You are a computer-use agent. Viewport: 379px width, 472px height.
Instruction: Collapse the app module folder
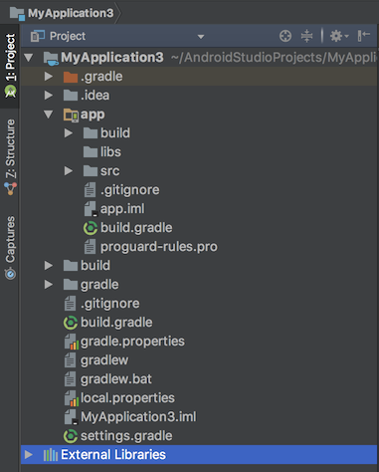pyautogui.click(x=49, y=115)
